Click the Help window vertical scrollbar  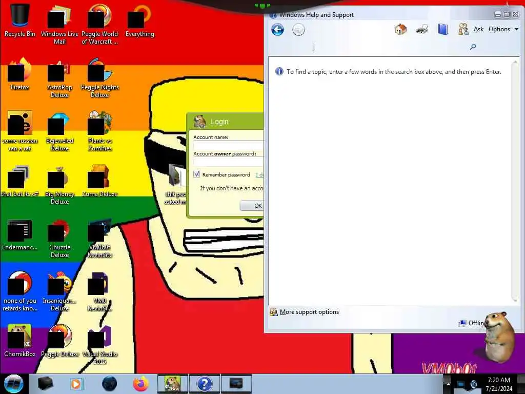point(515,181)
